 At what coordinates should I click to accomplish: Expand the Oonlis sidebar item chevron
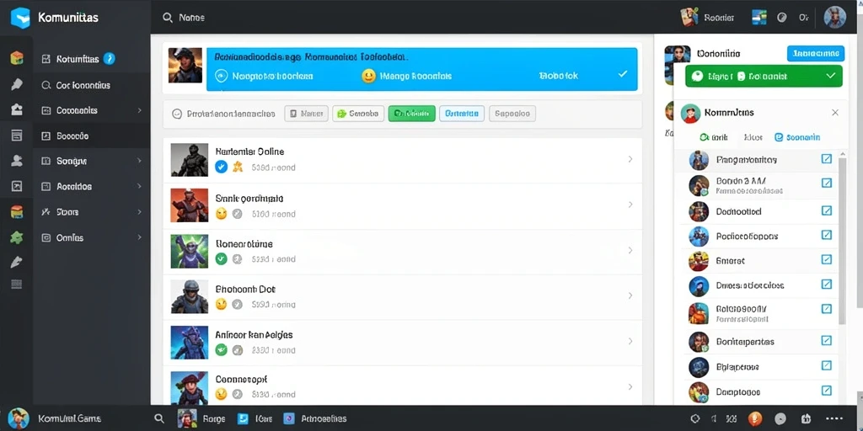[139, 237]
